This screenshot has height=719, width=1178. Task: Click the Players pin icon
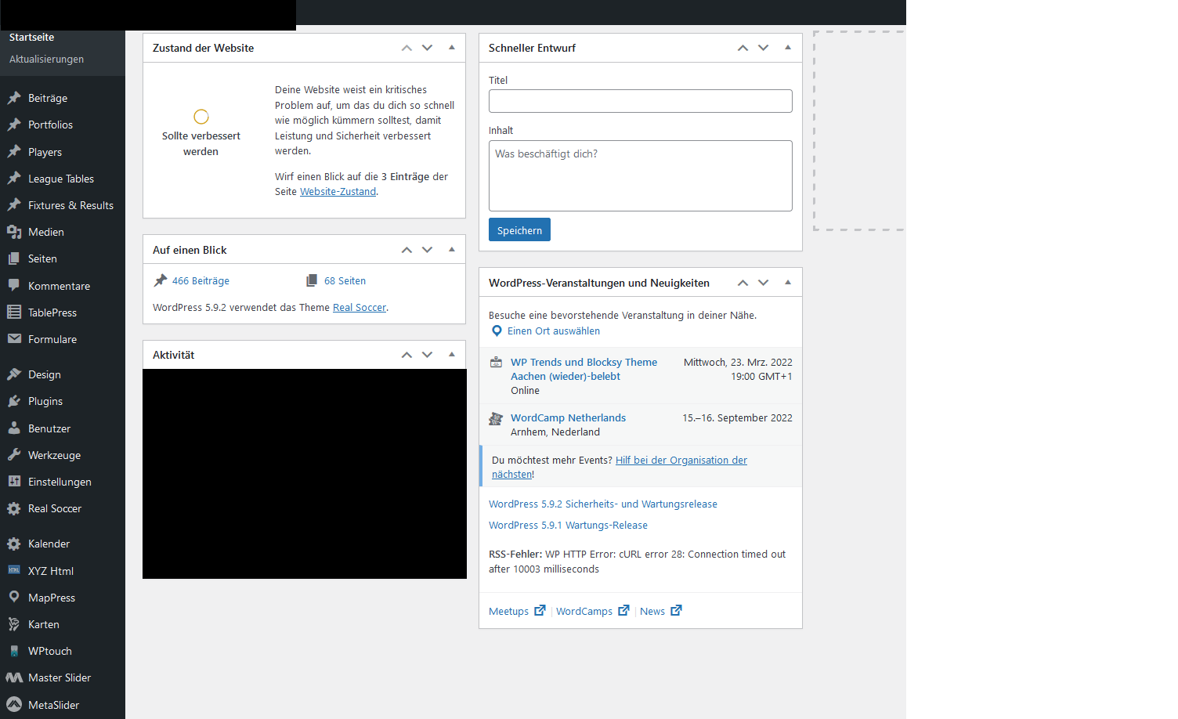(x=14, y=152)
